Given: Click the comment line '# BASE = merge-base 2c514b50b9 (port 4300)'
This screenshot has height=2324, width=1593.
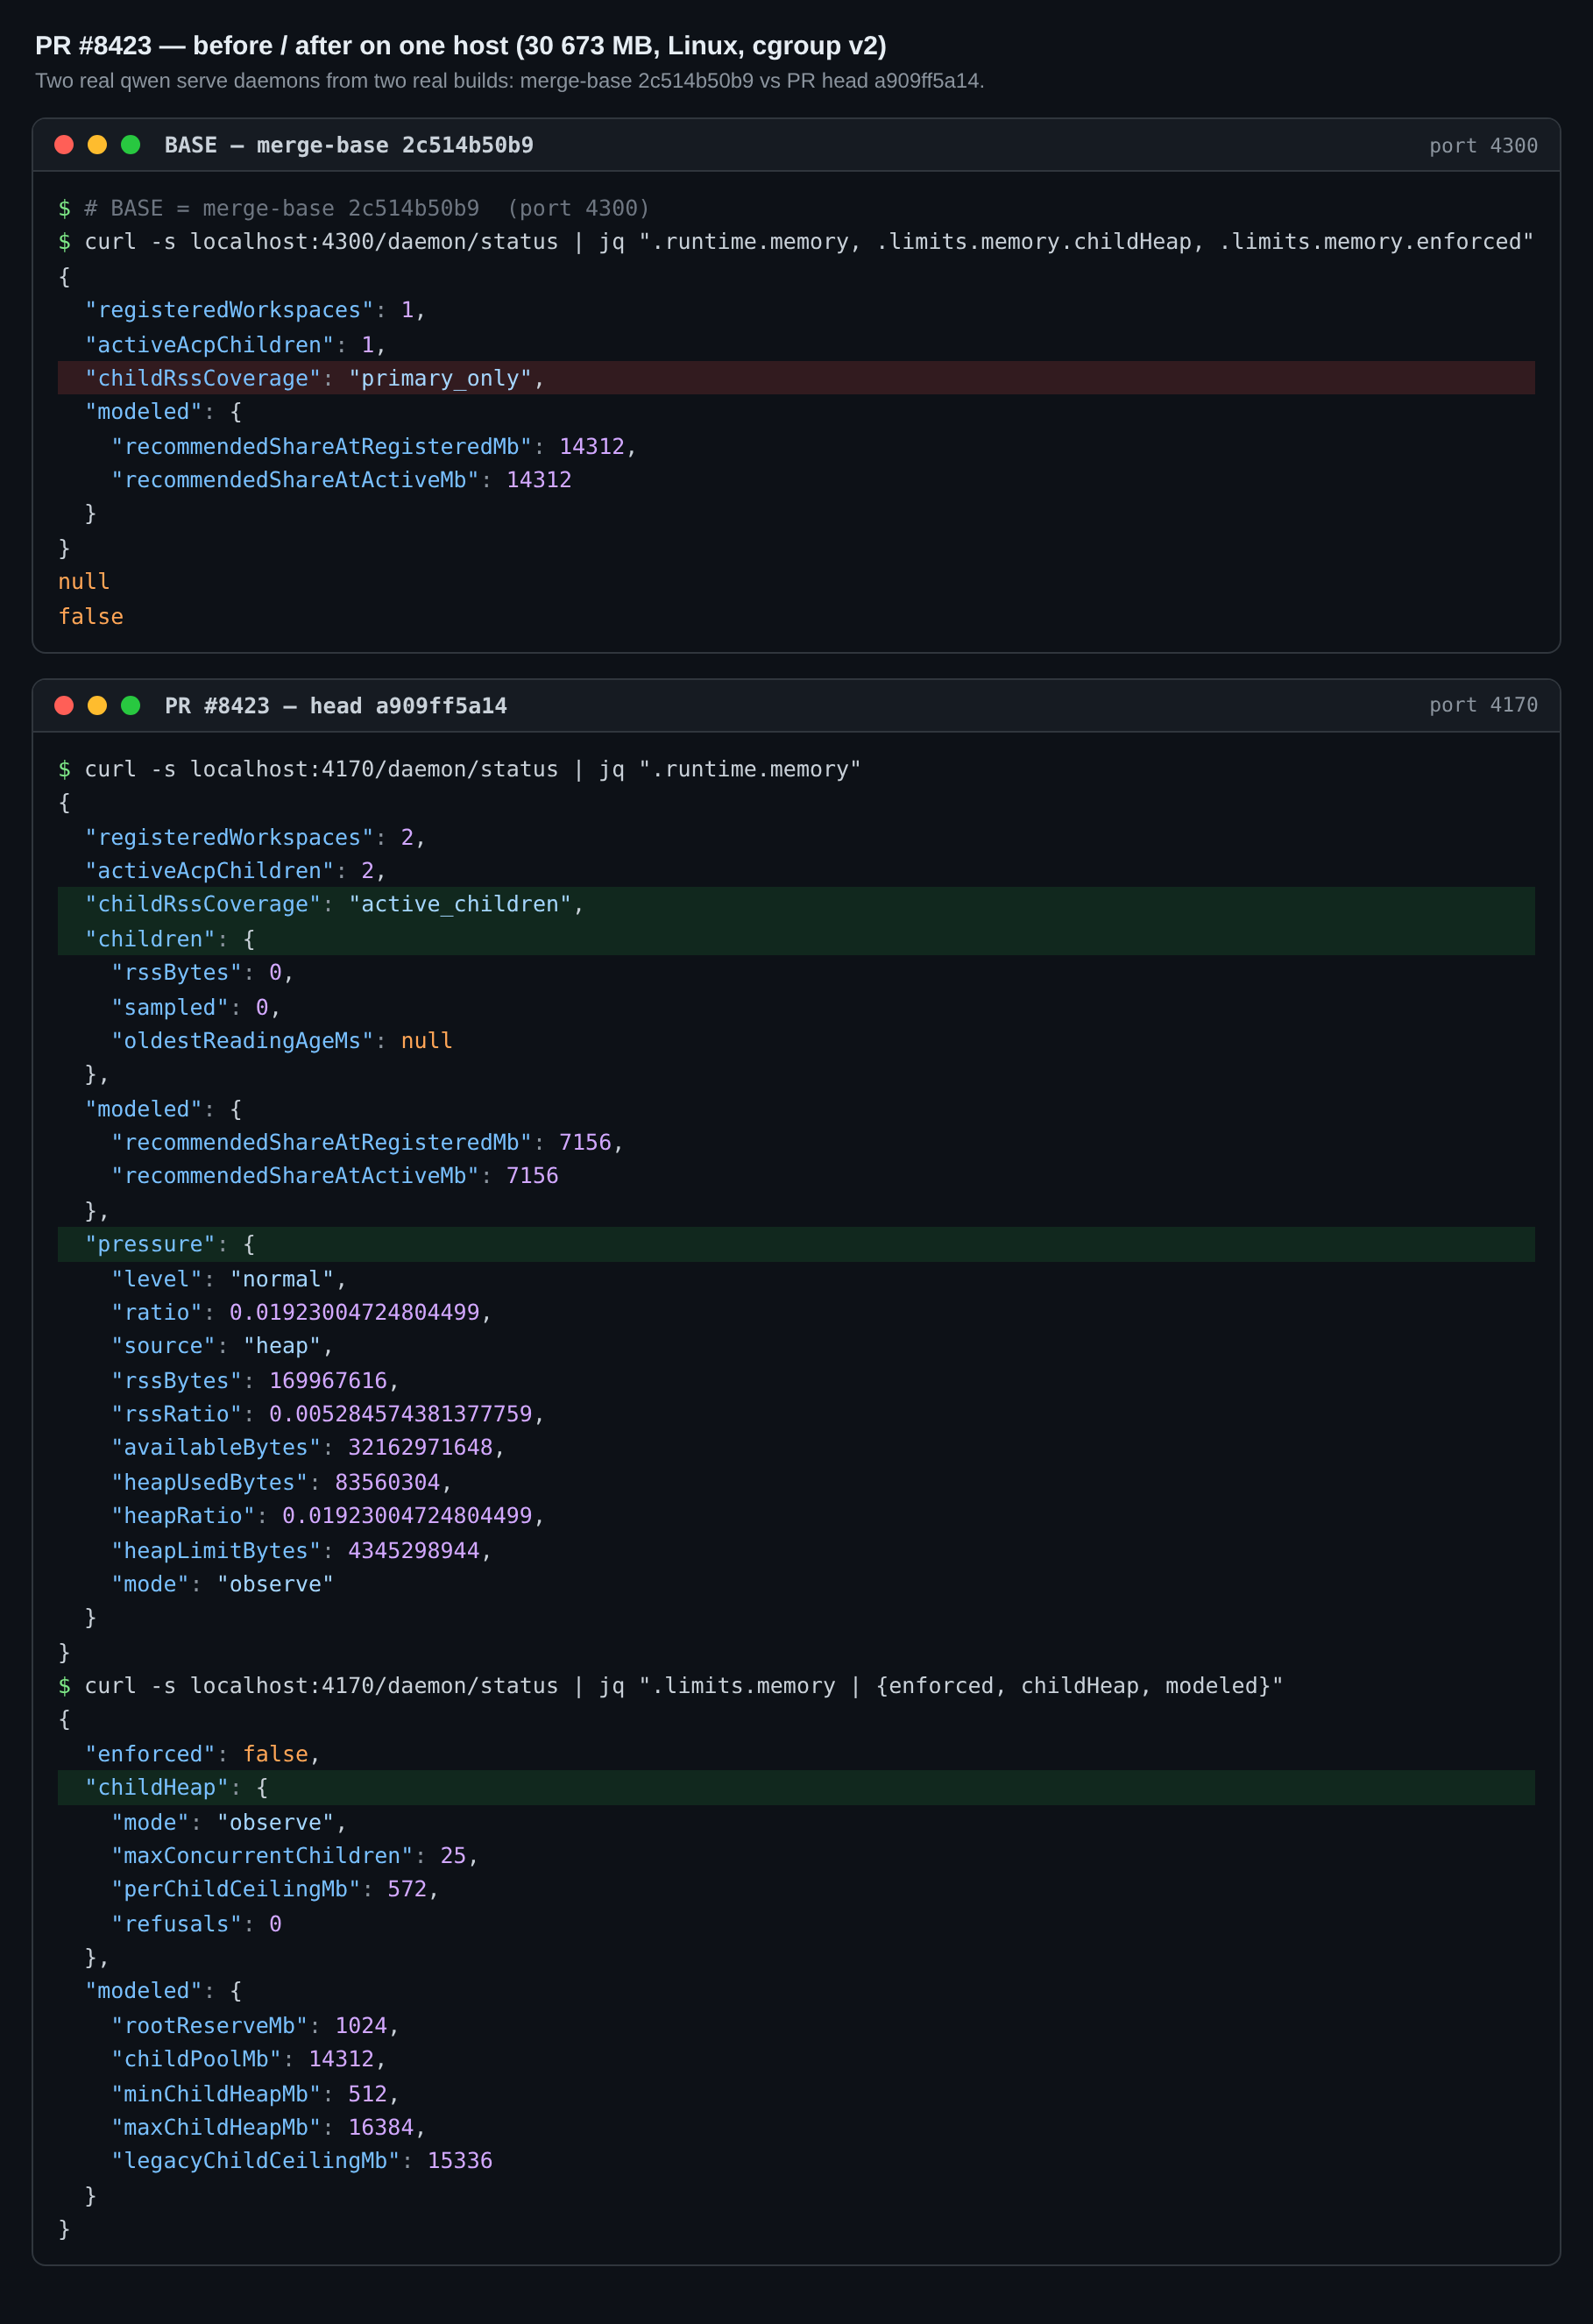Looking at the screenshot, I should pos(367,208).
